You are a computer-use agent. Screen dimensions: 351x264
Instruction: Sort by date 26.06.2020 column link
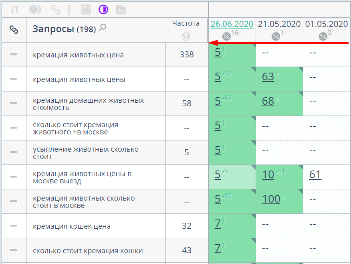point(232,24)
